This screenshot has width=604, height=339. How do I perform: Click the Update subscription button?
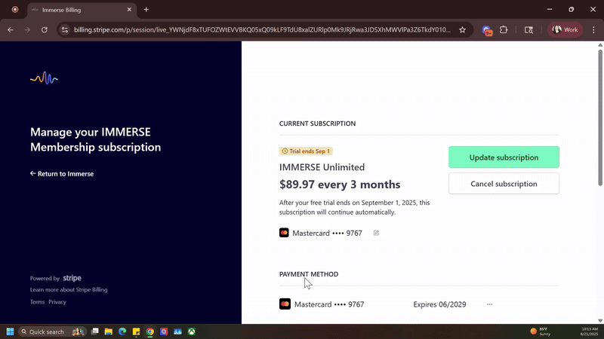tap(504, 157)
